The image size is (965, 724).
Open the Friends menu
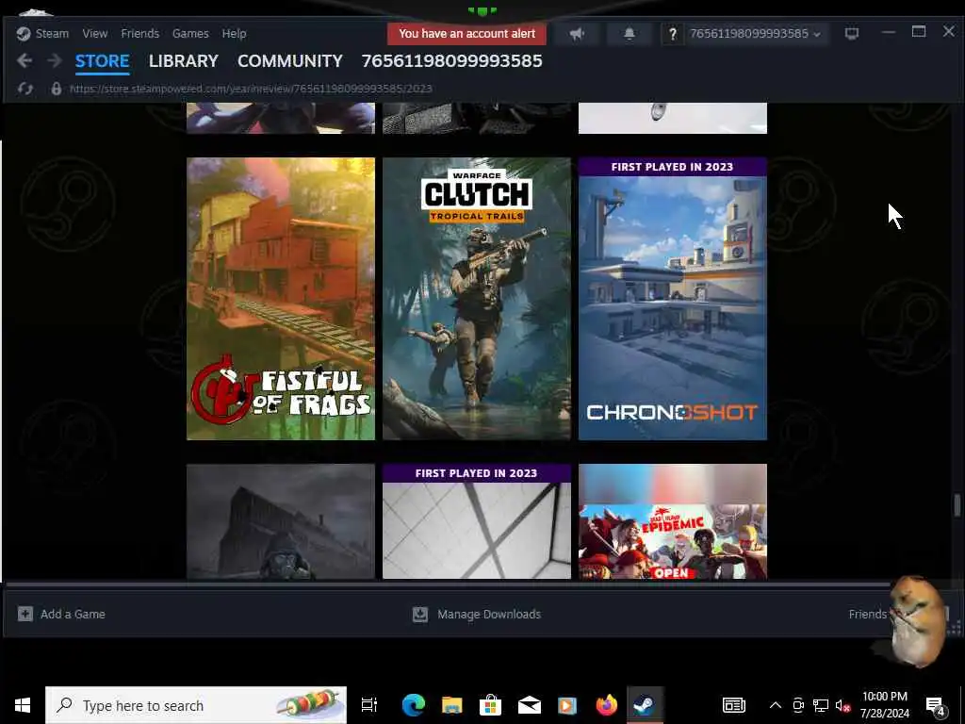(x=139, y=33)
